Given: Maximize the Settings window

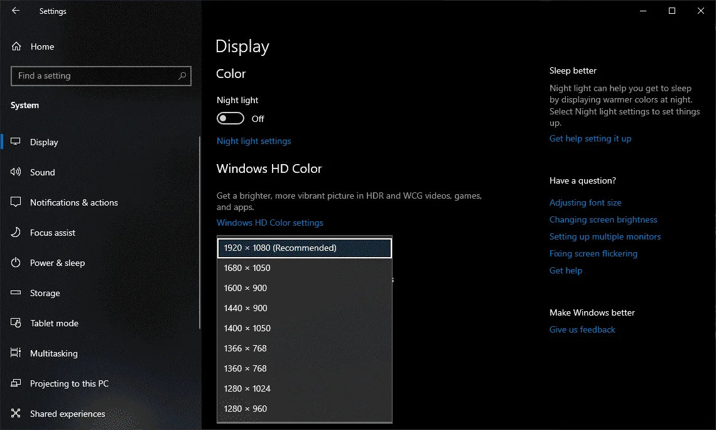Looking at the screenshot, I should coord(671,11).
